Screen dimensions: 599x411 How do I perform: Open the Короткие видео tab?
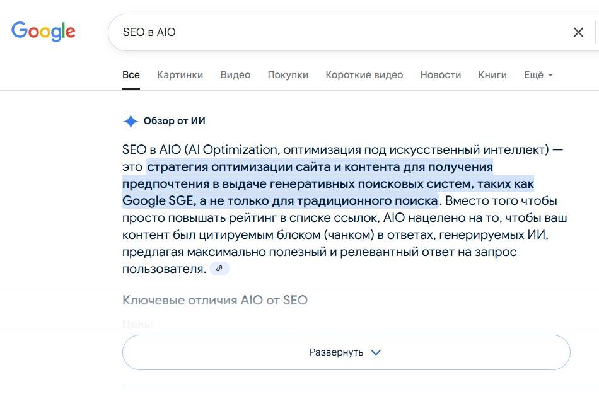[x=364, y=75]
